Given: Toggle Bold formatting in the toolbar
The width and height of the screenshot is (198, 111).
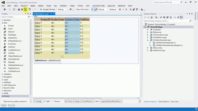Looking at the screenshot, I should point(120,10).
